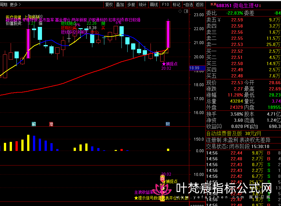Click the 返回 back button
This screenshot has width=281, height=206.
(x=200, y=5)
